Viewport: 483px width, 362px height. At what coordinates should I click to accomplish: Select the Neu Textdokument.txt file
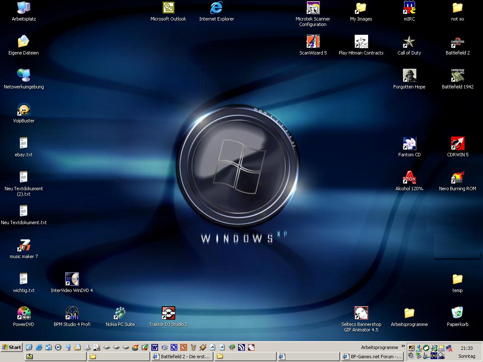24,215
